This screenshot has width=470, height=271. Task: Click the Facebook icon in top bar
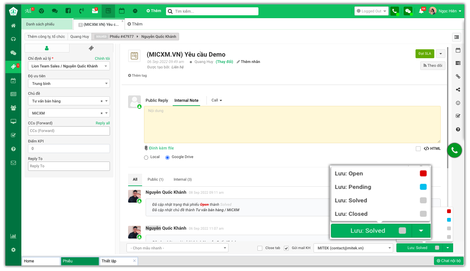click(x=68, y=11)
